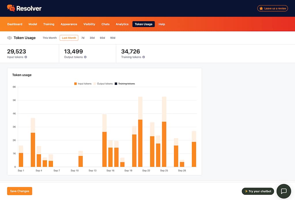Click the Token Usage coin icon beside the heading
Screen dimensions: 295x200
[x=10, y=38]
